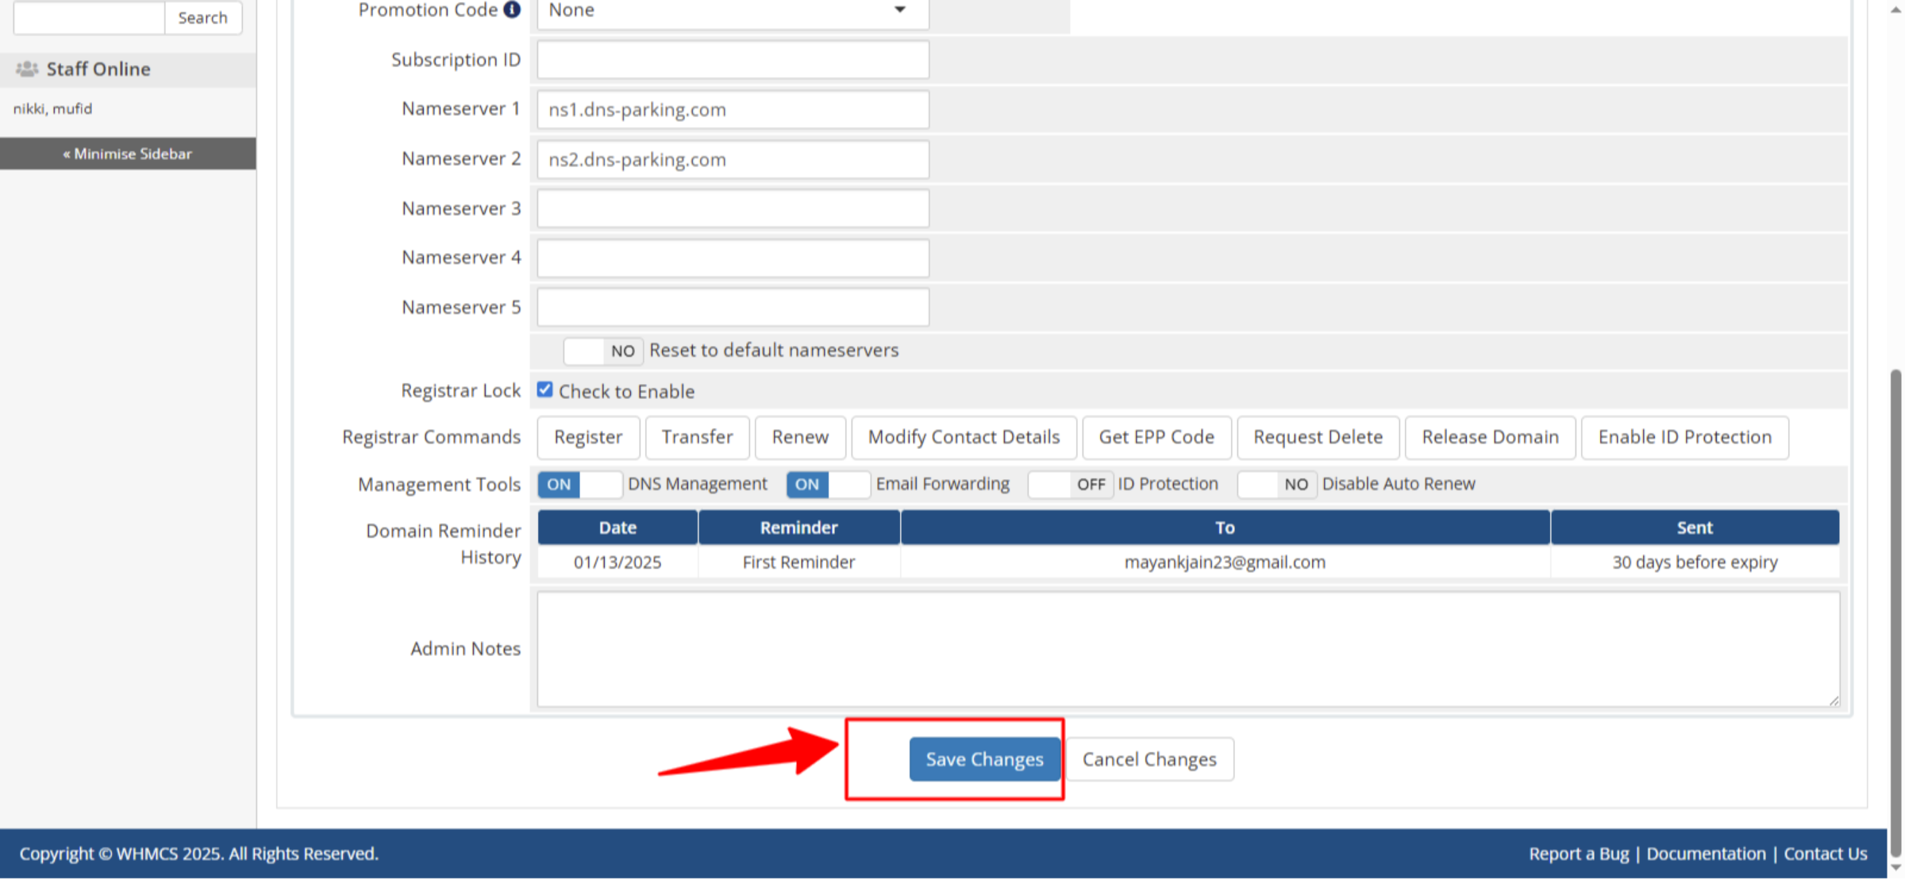This screenshot has height=879, width=1905.
Task: Click Get EPP Code
Action: pos(1156,437)
